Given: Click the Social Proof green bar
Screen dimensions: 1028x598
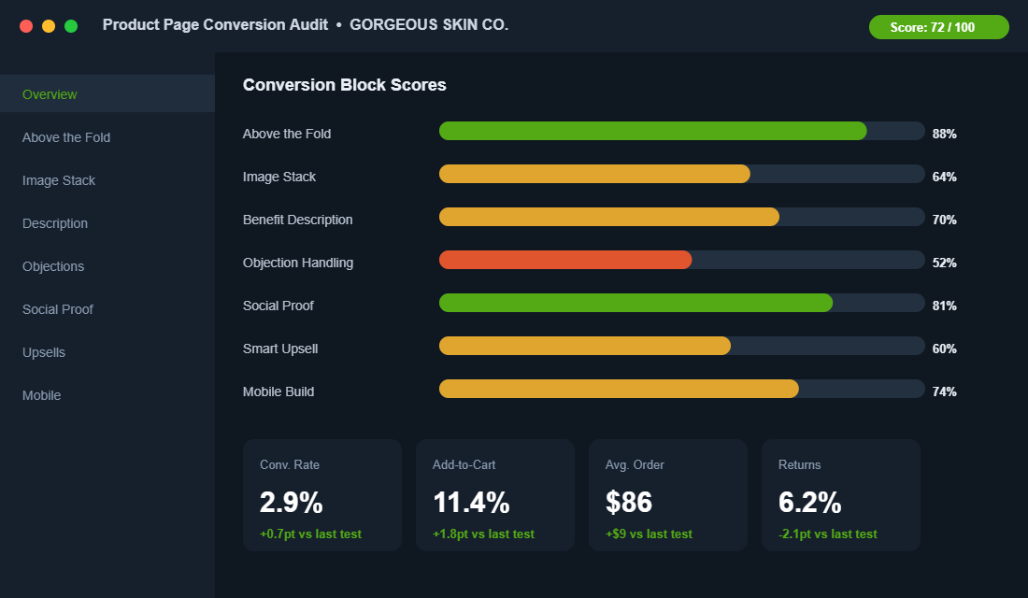Looking at the screenshot, I should (x=635, y=303).
